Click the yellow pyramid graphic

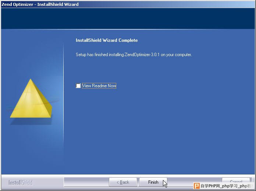(31, 99)
